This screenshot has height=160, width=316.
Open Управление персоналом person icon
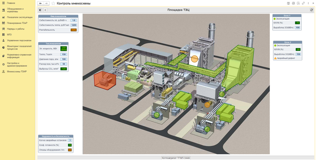pos(4,40)
